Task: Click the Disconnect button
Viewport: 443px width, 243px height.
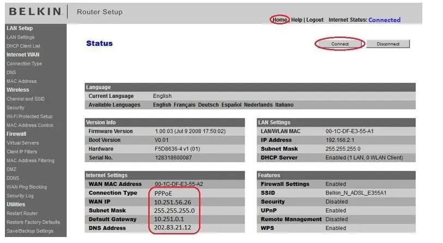Action: click(388, 44)
